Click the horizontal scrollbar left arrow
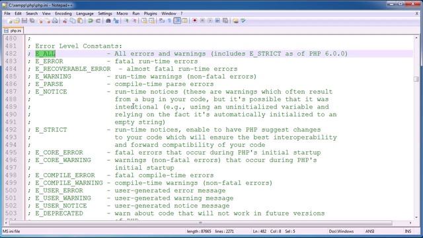The width and height of the screenshot is (423, 238). coord(5,223)
